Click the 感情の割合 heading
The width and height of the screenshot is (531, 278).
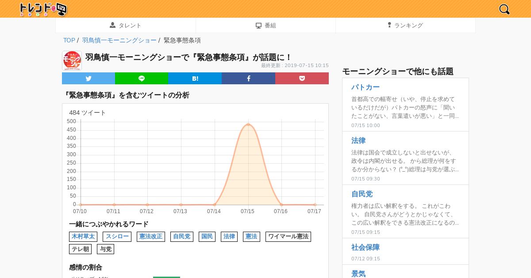click(x=85, y=267)
